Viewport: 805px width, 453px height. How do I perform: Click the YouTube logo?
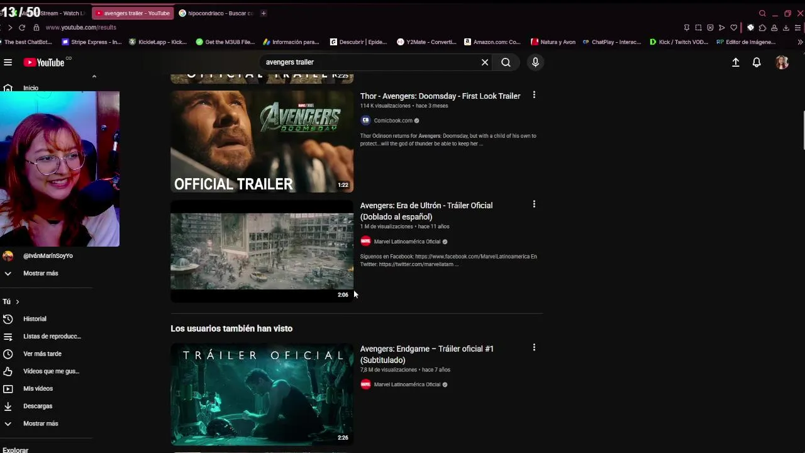click(44, 62)
